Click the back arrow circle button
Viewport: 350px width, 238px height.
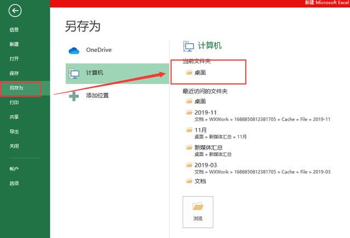click(15, 10)
